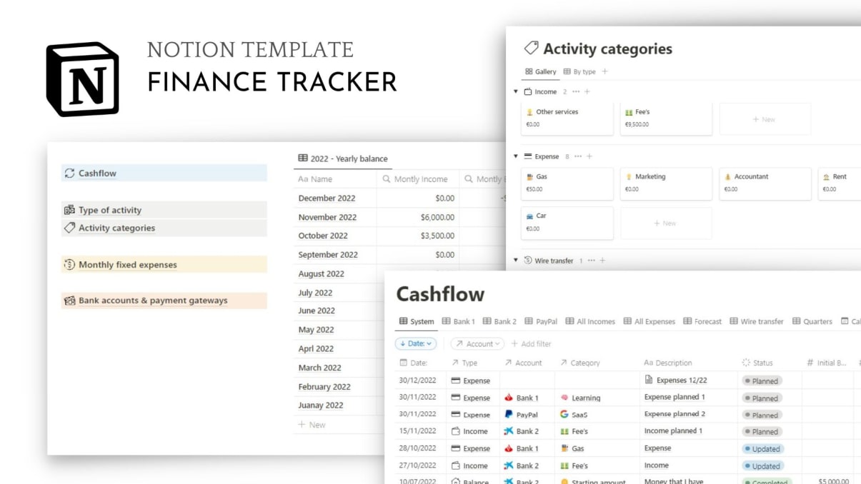Click the Cashflow sync icon in the page list
The width and height of the screenshot is (861, 484).
[x=69, y=173]
